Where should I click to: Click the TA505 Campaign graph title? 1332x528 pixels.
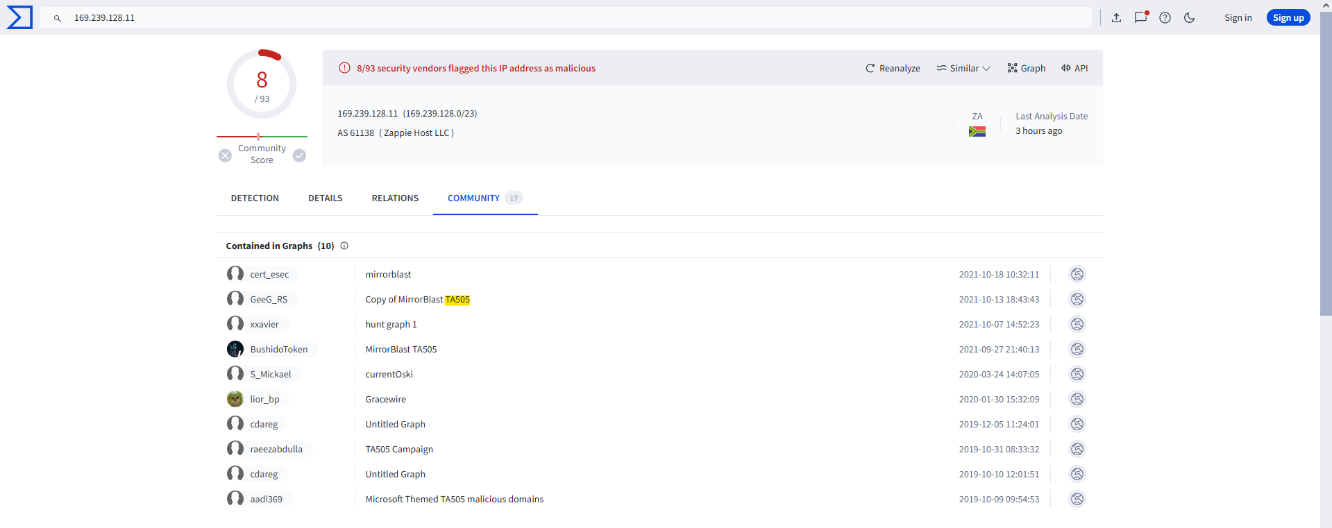click(399, 450)
